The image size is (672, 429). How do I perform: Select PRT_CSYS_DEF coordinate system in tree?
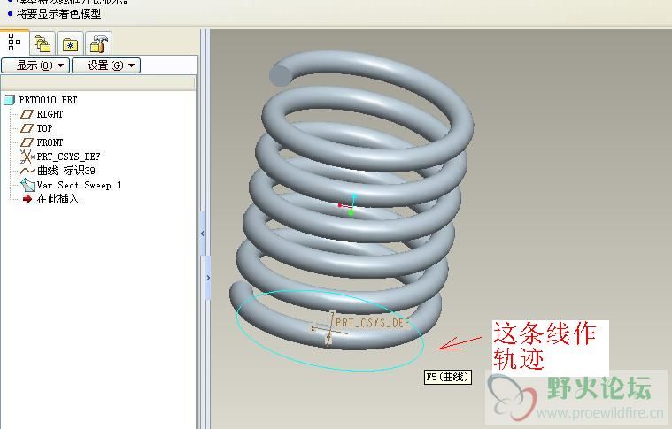tap(68, 157)
